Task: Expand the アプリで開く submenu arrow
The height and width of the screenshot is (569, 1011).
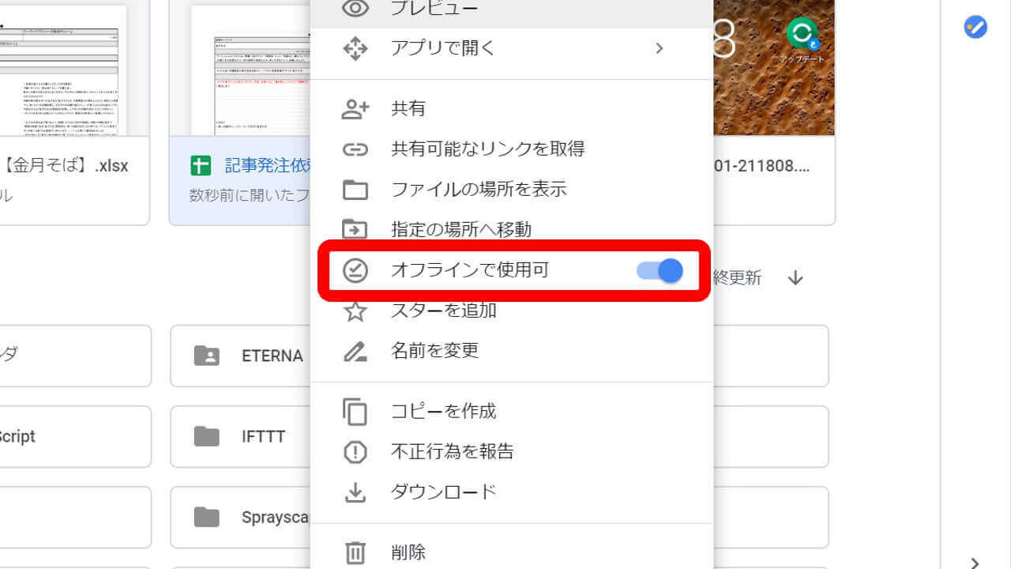Action: coord(660,49)
